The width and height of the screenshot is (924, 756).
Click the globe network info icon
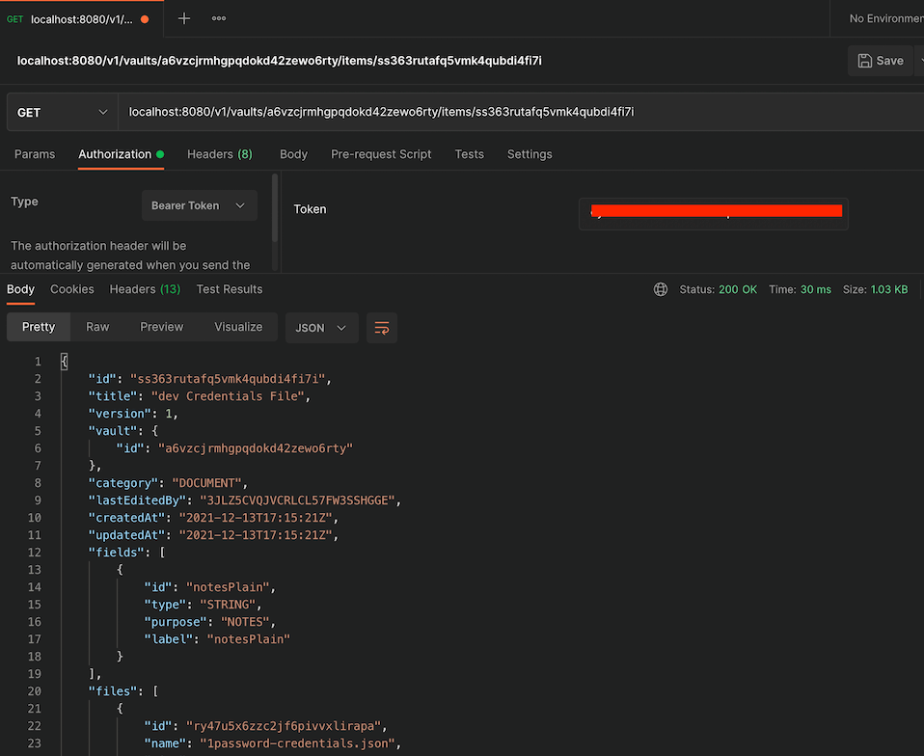[660, 288]
